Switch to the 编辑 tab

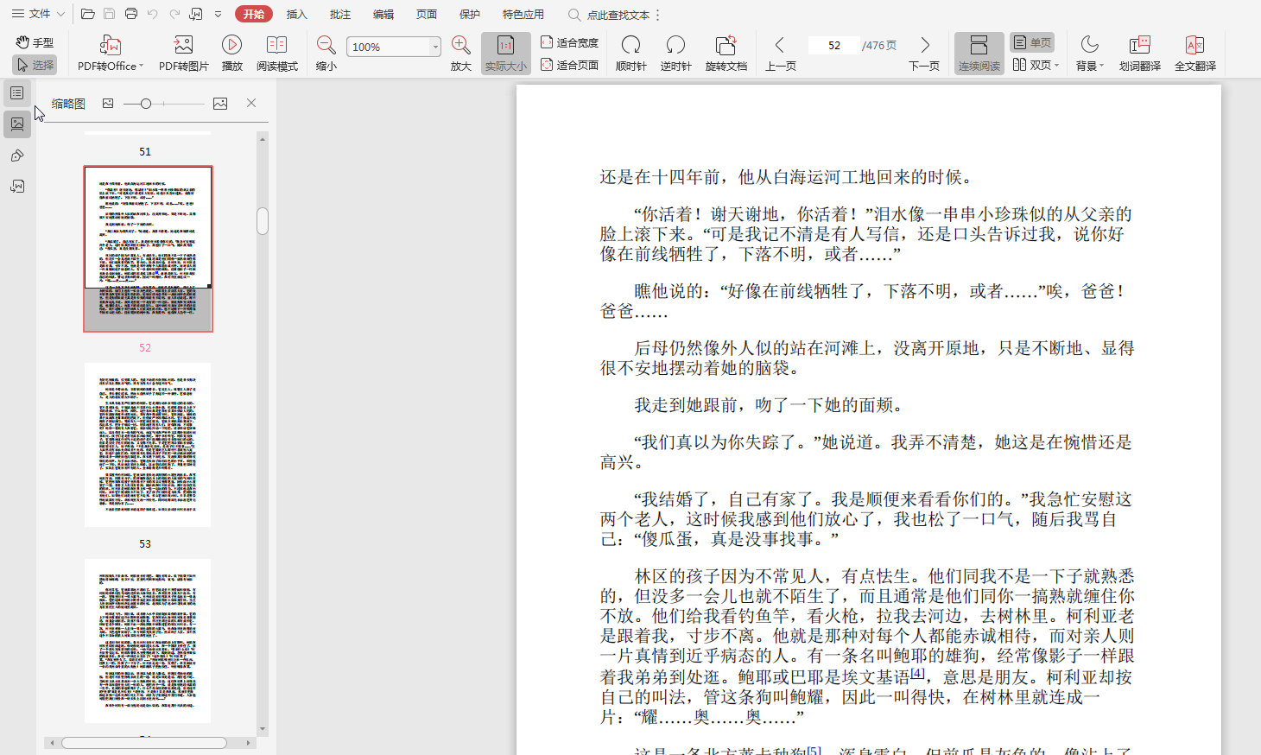(x=383, y=14)
